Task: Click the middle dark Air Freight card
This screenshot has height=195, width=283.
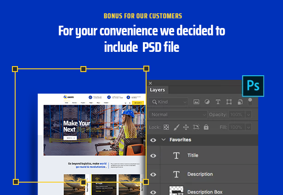Action: [104, 184]
